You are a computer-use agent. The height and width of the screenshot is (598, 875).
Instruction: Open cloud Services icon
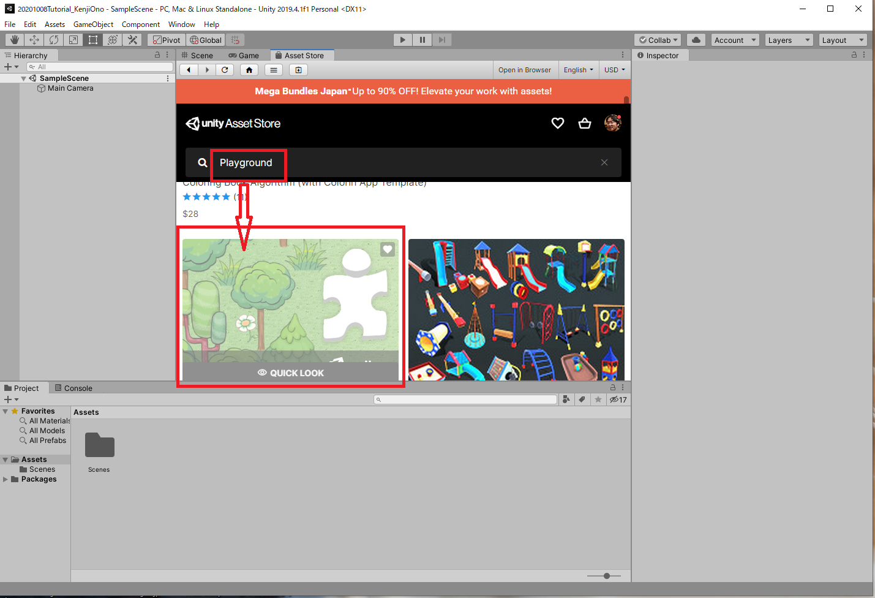[696, 40]
